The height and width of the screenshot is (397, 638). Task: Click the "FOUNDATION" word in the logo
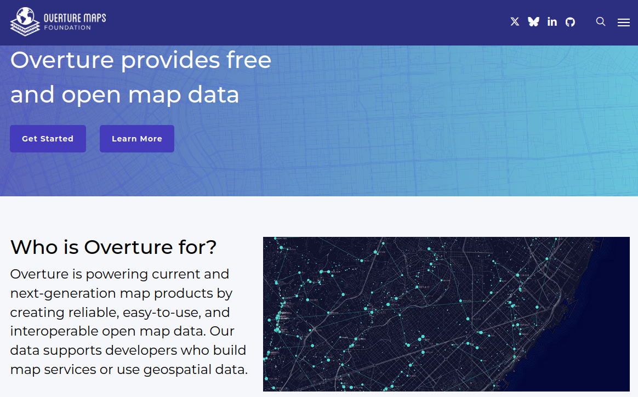coord(67,28)
